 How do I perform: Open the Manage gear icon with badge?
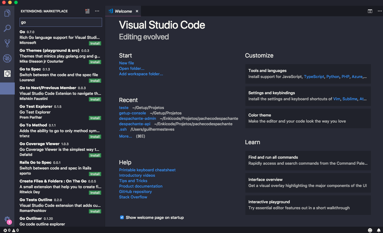[7, 219]
